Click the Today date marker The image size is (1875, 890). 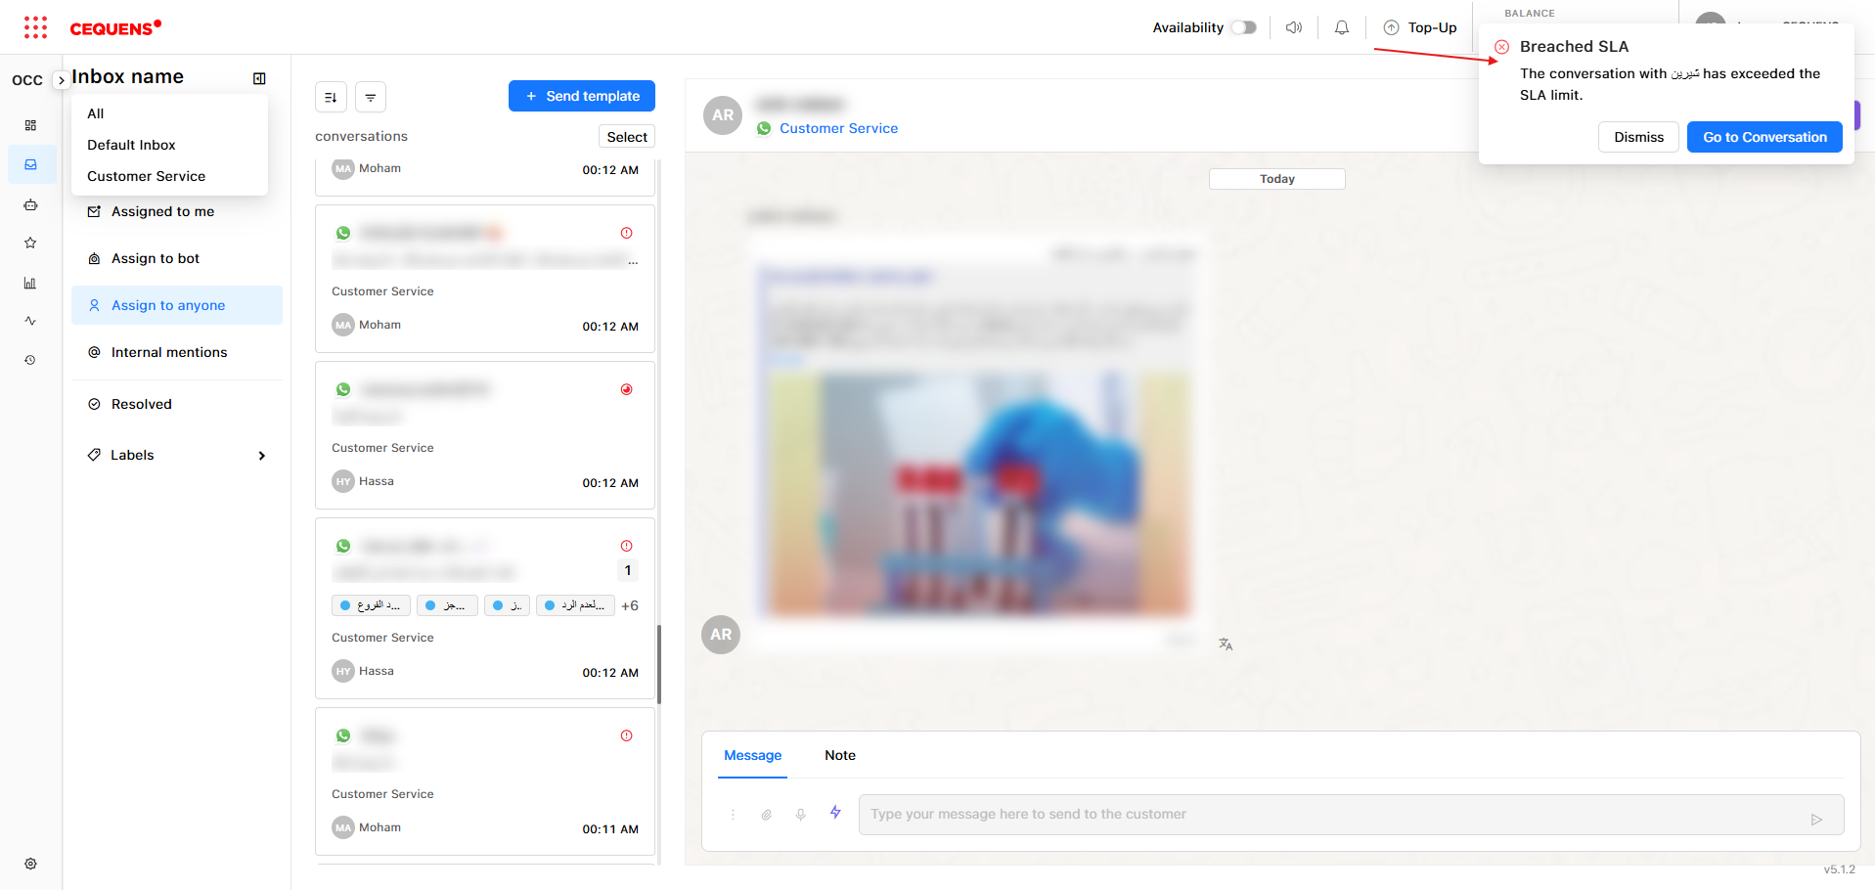point(1276,179)
